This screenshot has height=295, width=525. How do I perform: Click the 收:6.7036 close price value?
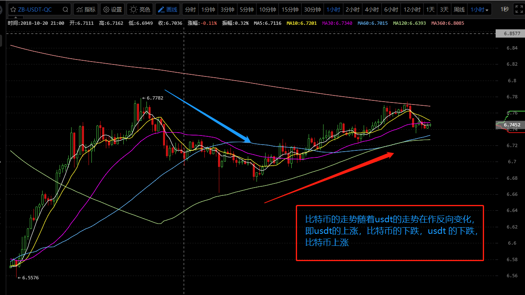coord(170,23)
